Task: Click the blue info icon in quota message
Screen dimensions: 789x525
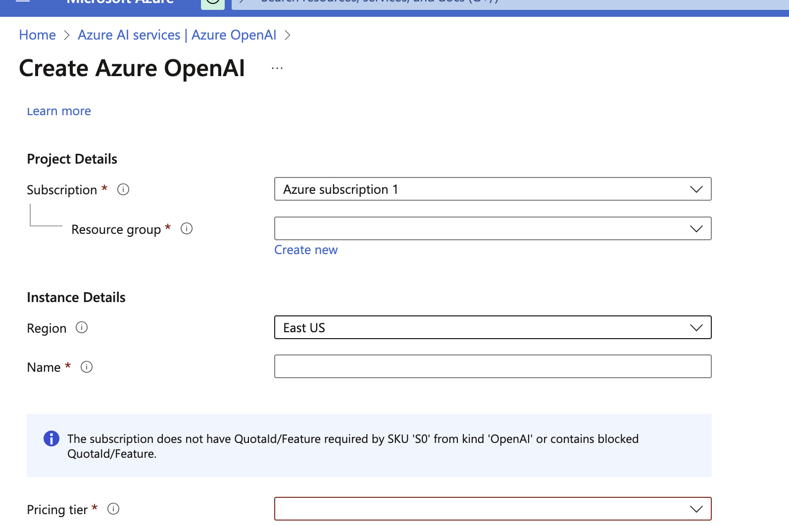Action: pyautogui.click(x=51, y=438)
